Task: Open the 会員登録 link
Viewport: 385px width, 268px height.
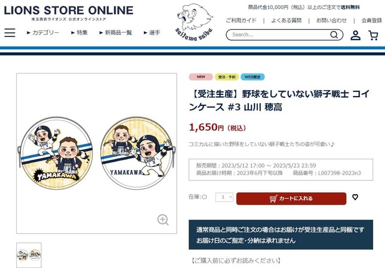Action: (x=371, y=21)
